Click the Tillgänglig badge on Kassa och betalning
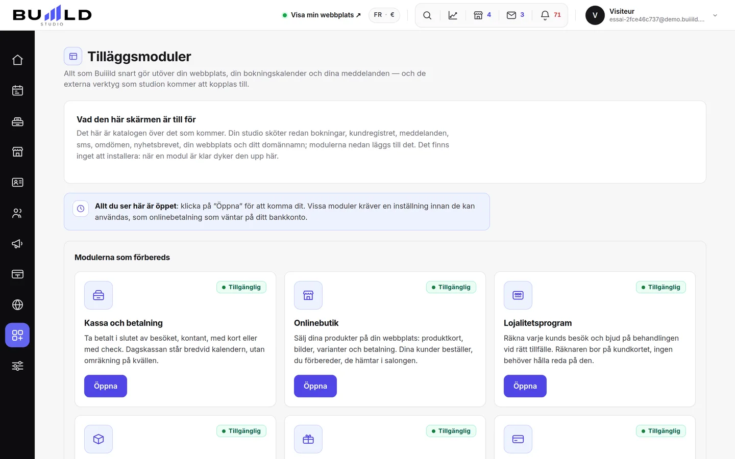The width and height of the screenshot is (735, 459). [241, 287]
